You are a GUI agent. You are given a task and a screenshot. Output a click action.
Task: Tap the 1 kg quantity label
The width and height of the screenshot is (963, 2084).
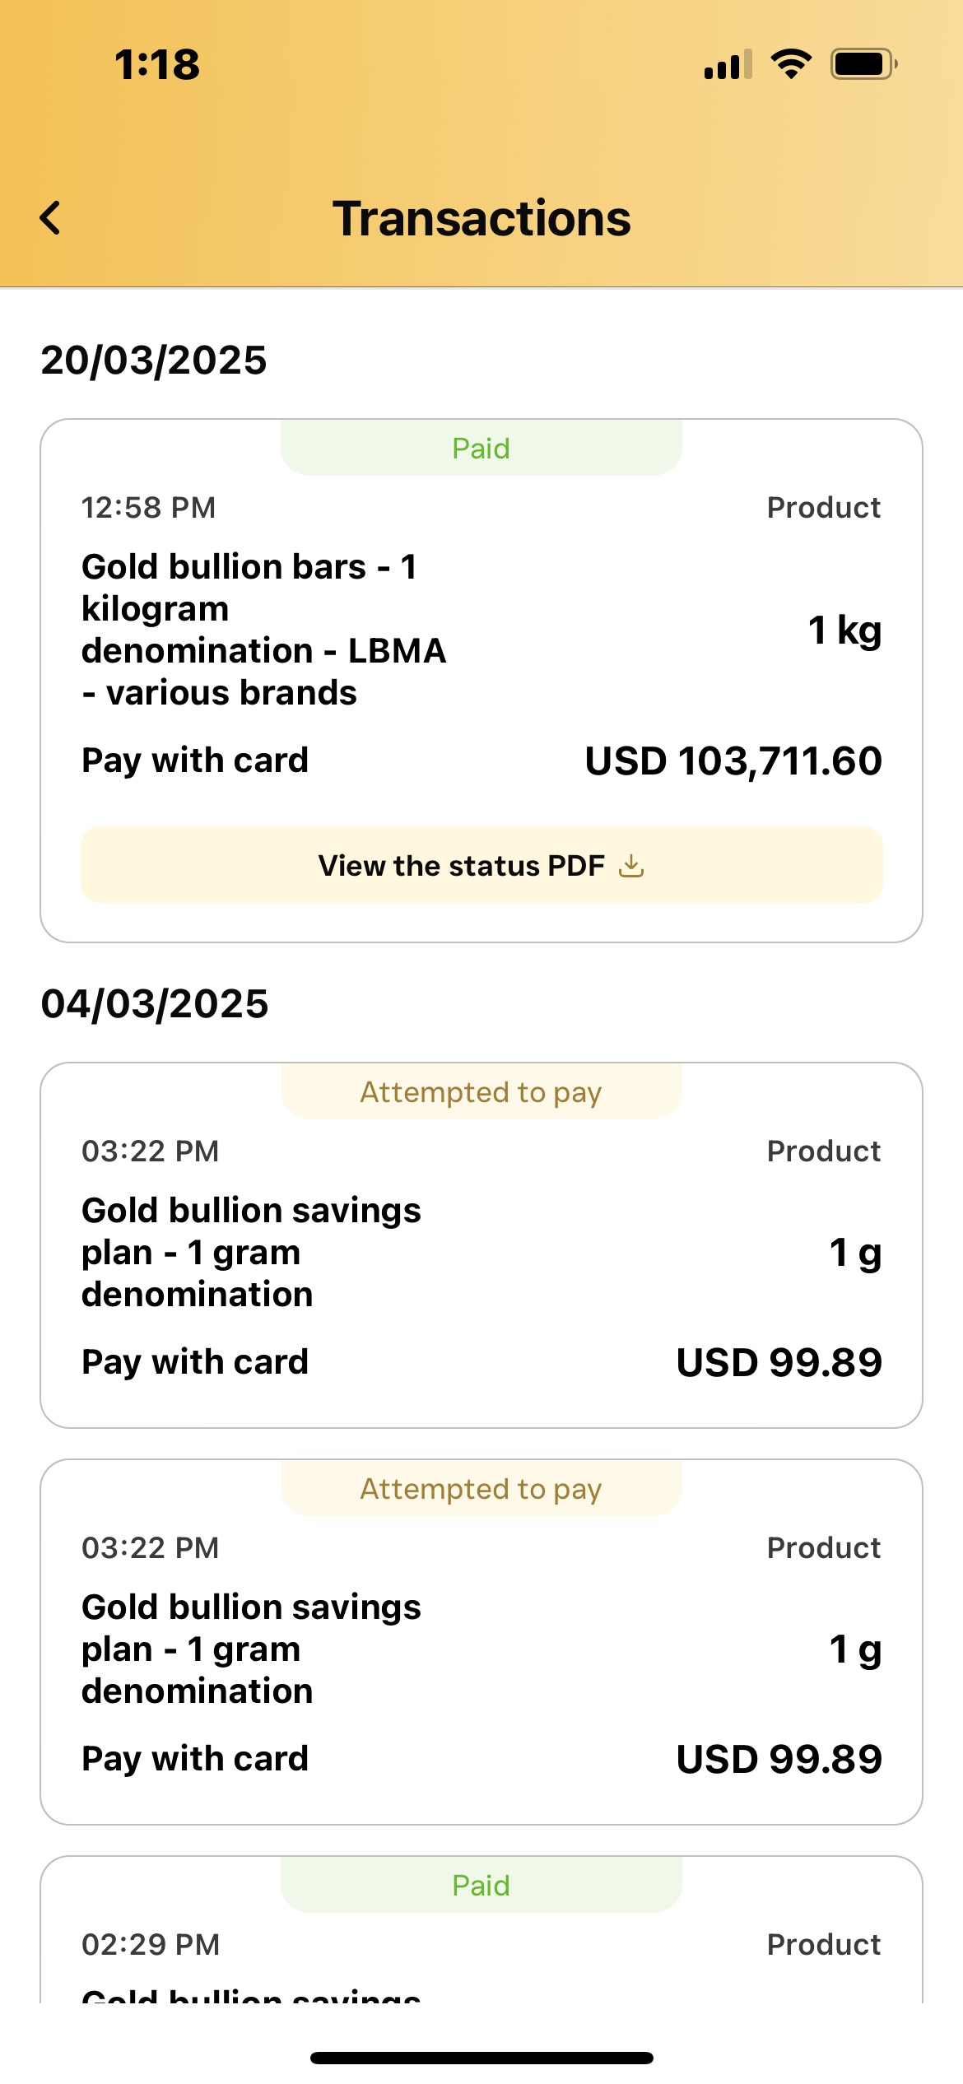click(x=845, y=630)
